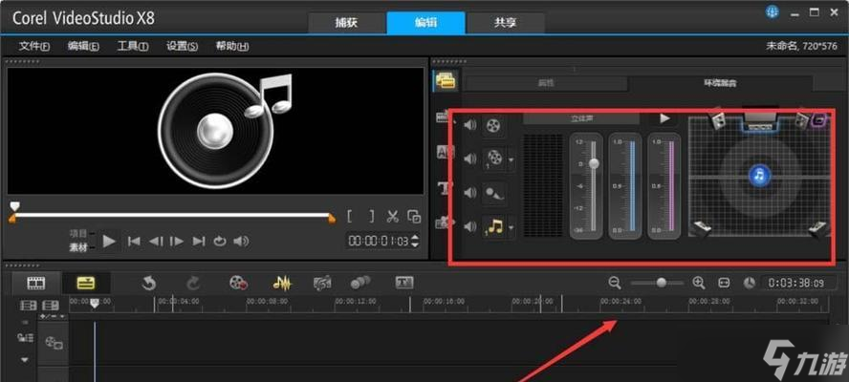Expand the overlay track dropdown arrow

pos(512,159)
